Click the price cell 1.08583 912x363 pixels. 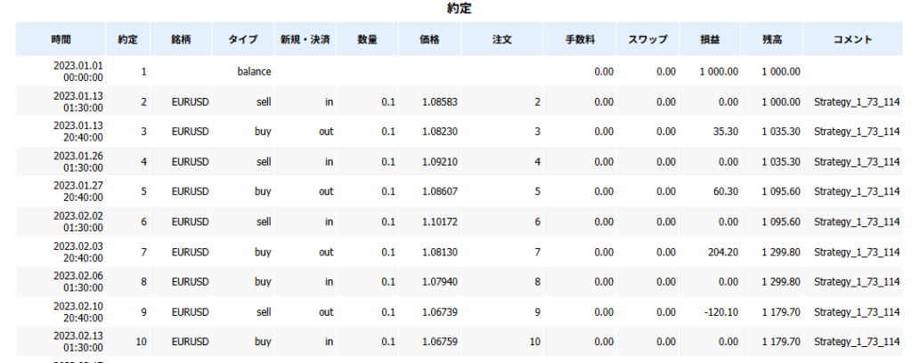[439, 101]
